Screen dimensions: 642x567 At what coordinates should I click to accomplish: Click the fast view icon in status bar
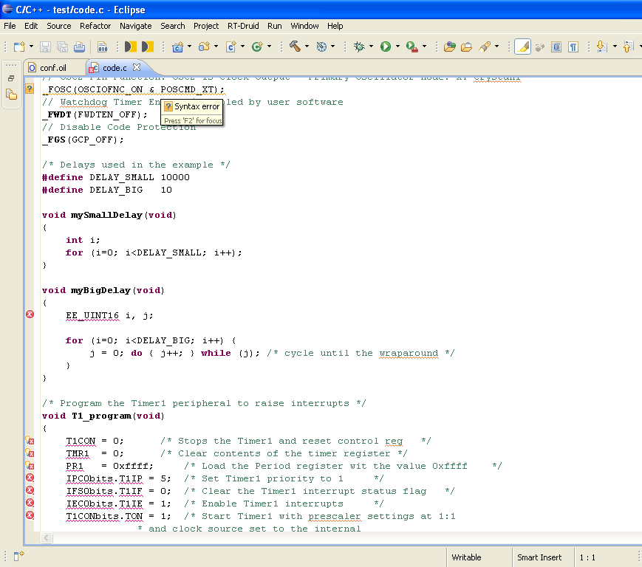(x=18, y=556)
